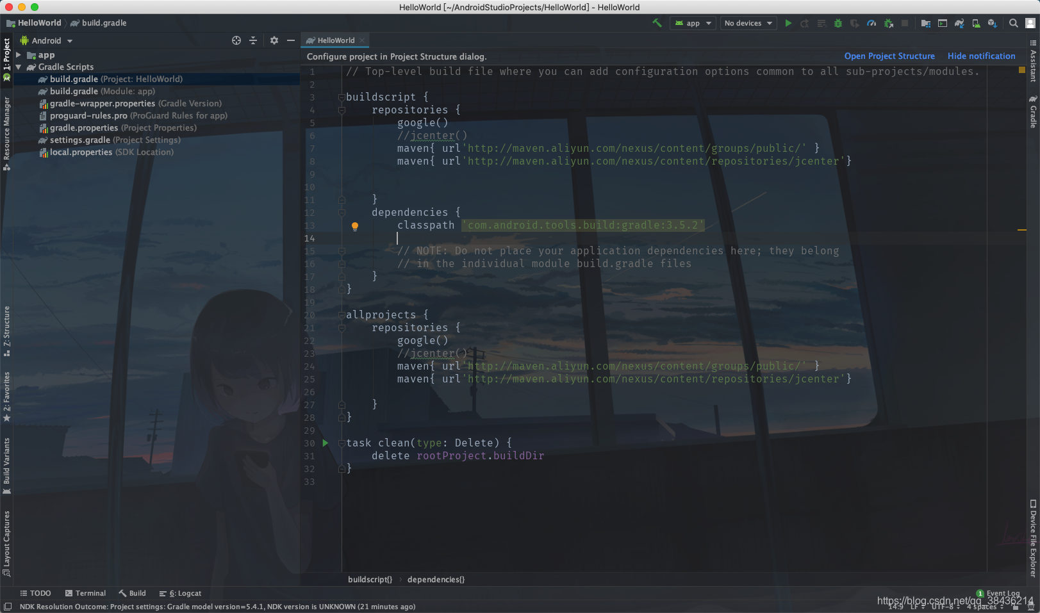
Task: Select settings.gradle file
Action: coord(109,140)
